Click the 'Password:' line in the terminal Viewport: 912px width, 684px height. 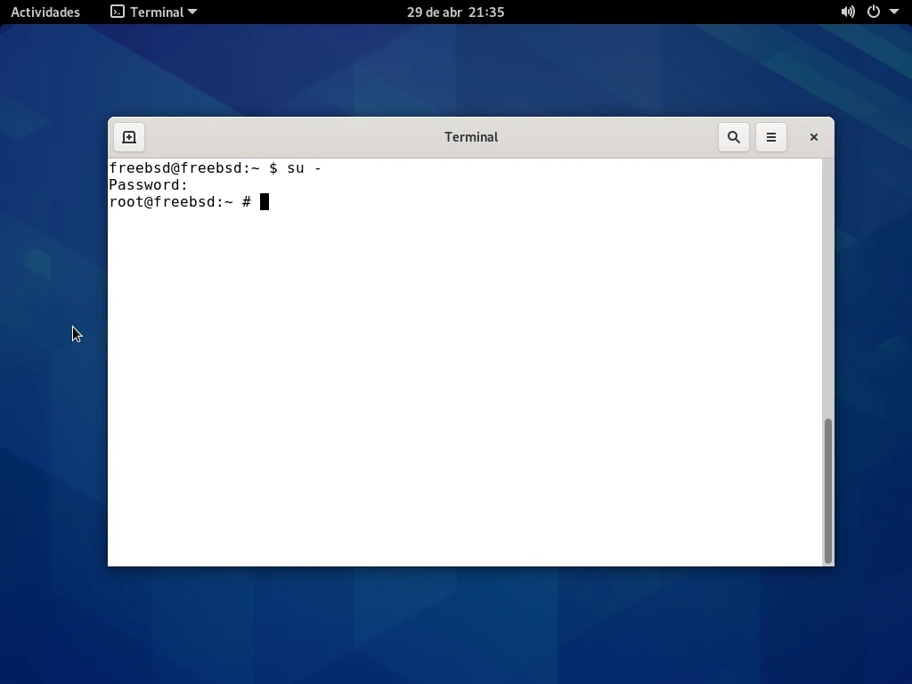click(x=149, y=185)
